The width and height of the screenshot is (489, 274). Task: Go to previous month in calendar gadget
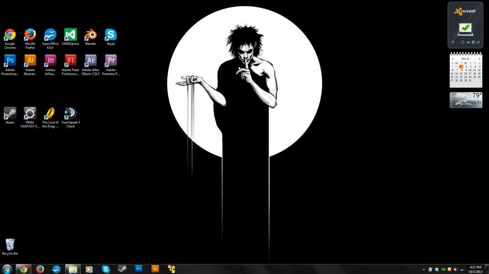[453, 59]
